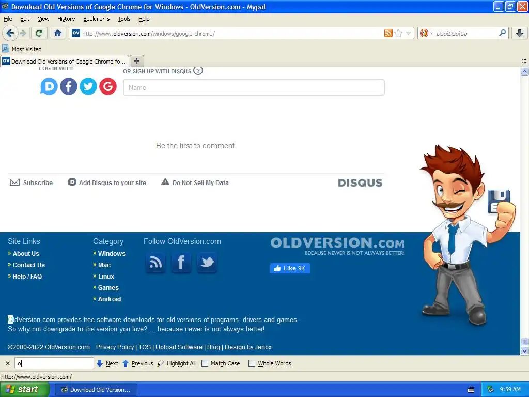
Task: Click the footer Facebook follow icon
Action: tap(181, 262)
